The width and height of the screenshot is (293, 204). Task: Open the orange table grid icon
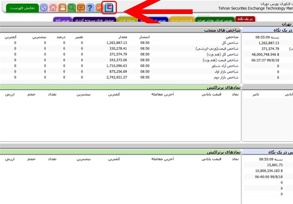[63, 8]
